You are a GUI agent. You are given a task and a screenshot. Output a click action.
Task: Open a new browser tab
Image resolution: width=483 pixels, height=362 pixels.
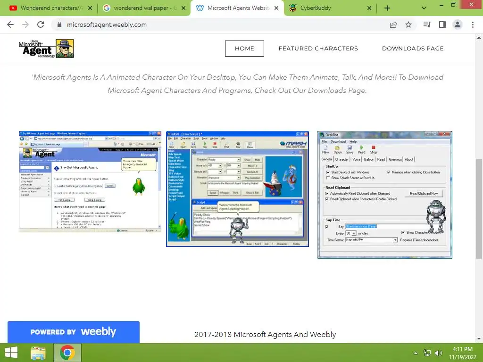[x=387, y=8]
